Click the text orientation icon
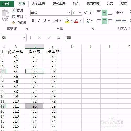 coord(118,13)
